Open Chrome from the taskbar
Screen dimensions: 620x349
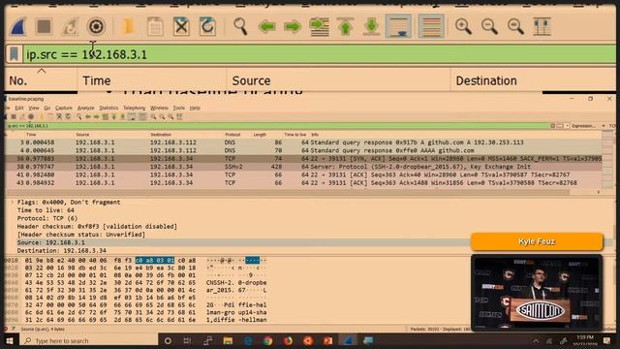coord(267,340)
